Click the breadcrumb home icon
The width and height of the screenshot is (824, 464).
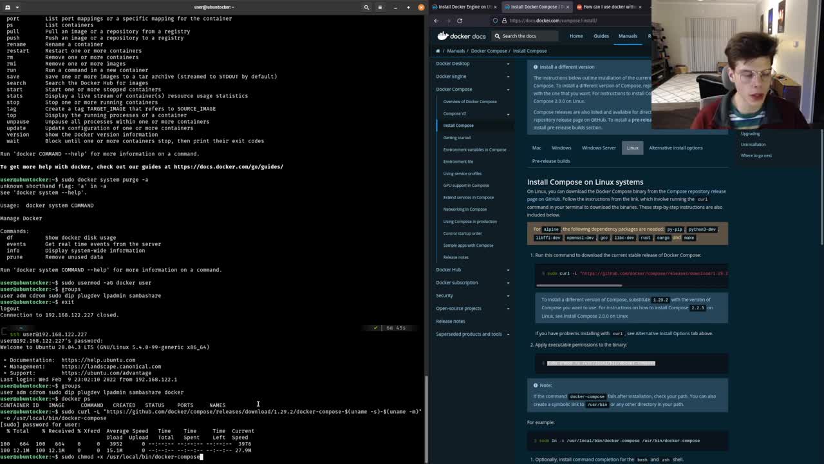point(438,51)
